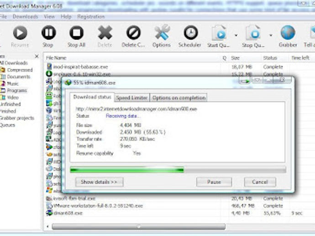Close the categories panel with X
The height and width of the screenshot is (236, 315).
37,56
